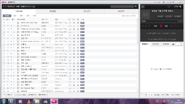
Task: Click the MP3 button in Sixth Sense row
Action: point(82,48)
